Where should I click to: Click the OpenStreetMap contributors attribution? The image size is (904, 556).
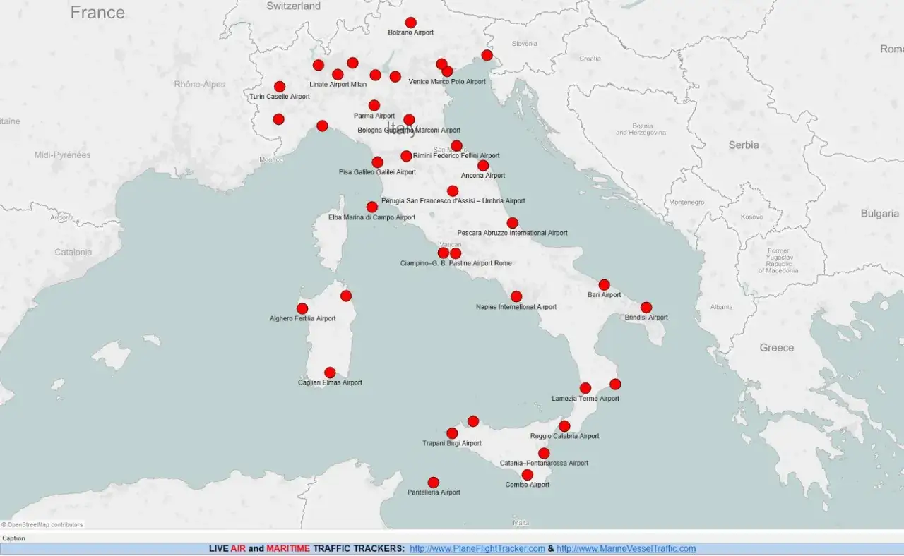point(42,524)
